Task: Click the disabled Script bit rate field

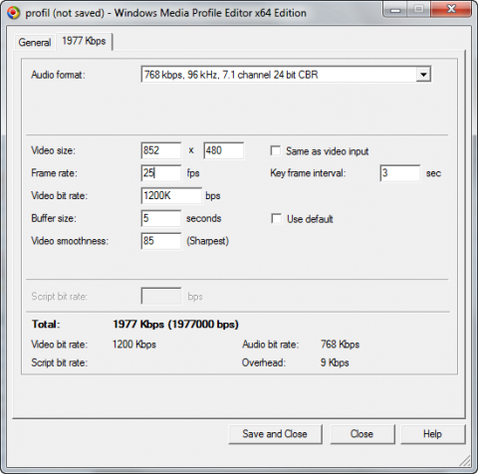Action: tap(161, 296)
